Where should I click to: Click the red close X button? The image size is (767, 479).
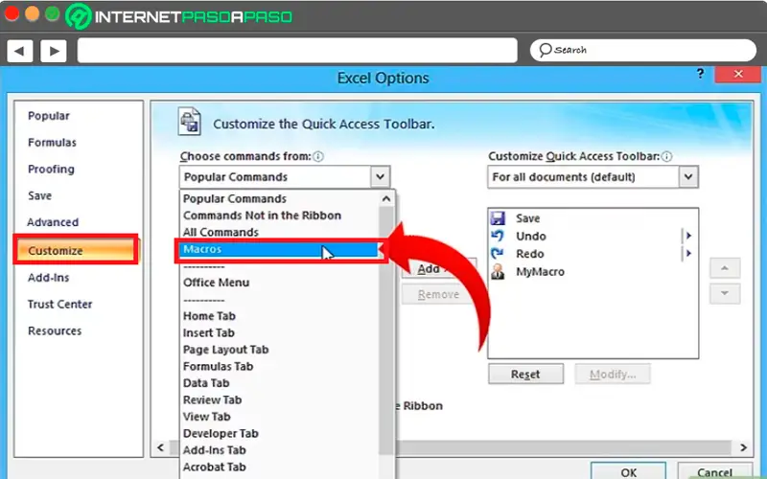pyautogui.click(x=738, y=75)
